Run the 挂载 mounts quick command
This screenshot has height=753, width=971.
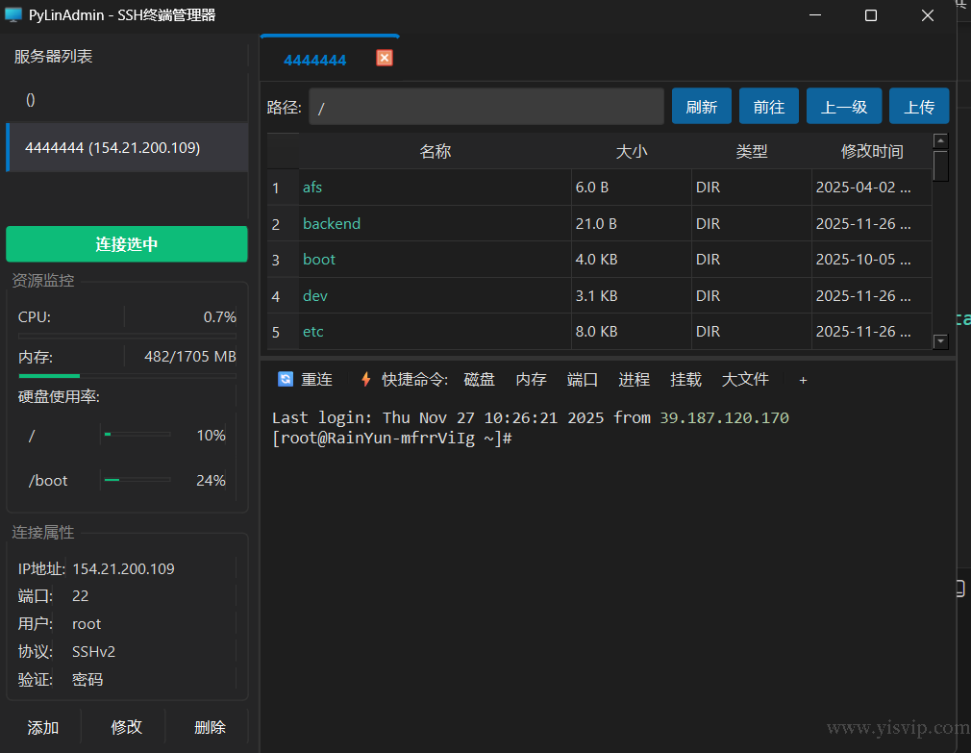coord(685,379)
